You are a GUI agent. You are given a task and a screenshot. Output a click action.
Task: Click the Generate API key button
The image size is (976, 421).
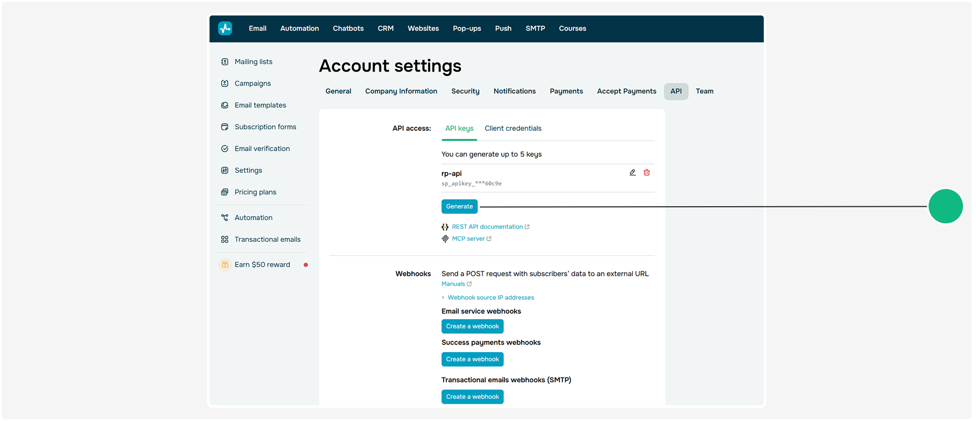(460, 207)
